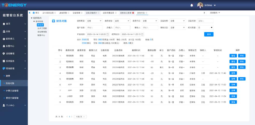Viewport: 255px width, 125px height.
Task: Open the 开始时间 calendar icon
Action: pos(108,34)
